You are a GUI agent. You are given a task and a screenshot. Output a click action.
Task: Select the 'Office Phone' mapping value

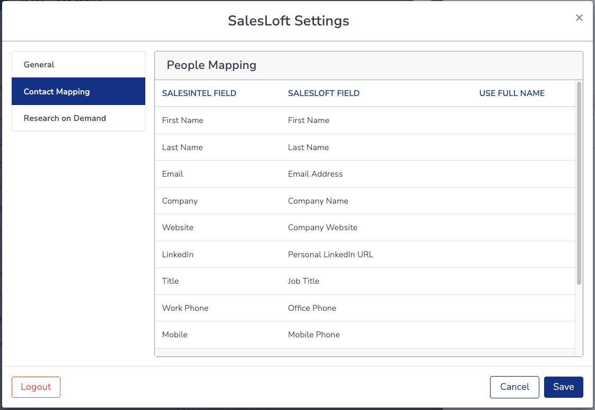312,308
